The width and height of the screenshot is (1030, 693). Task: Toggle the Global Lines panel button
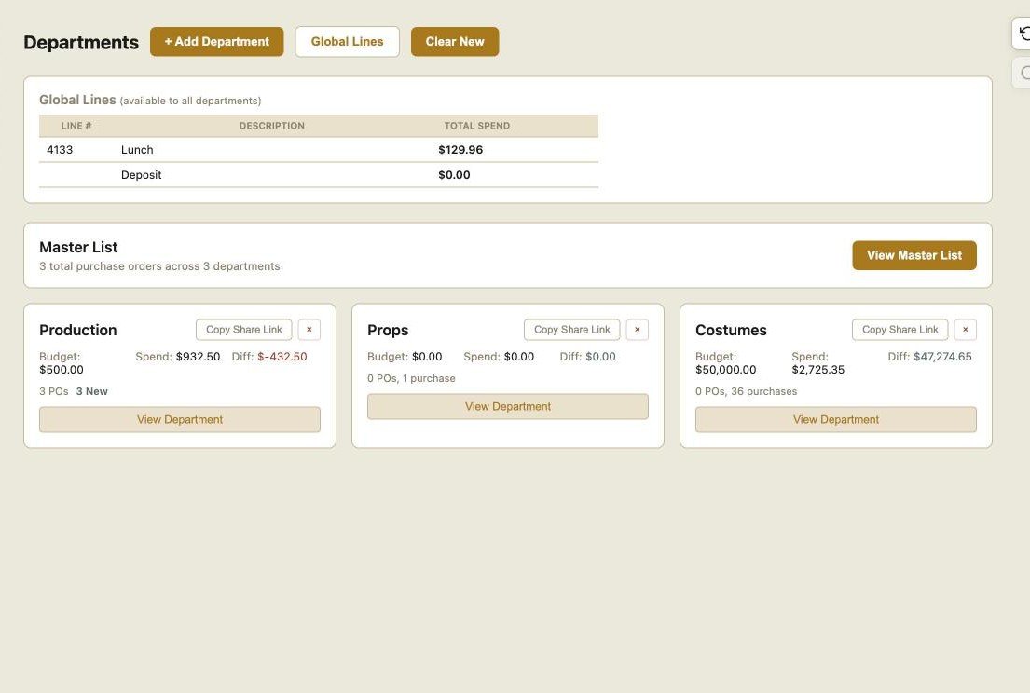(347, 41)
